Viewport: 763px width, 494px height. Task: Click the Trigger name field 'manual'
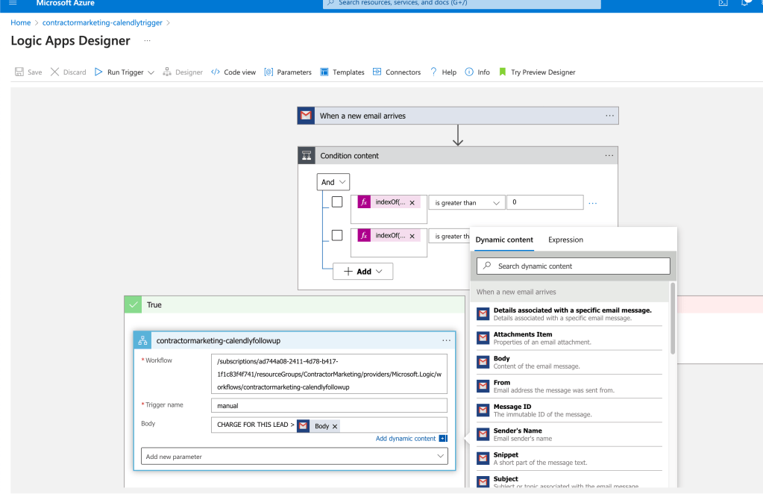pyautogui.click(x=329, y=405)
